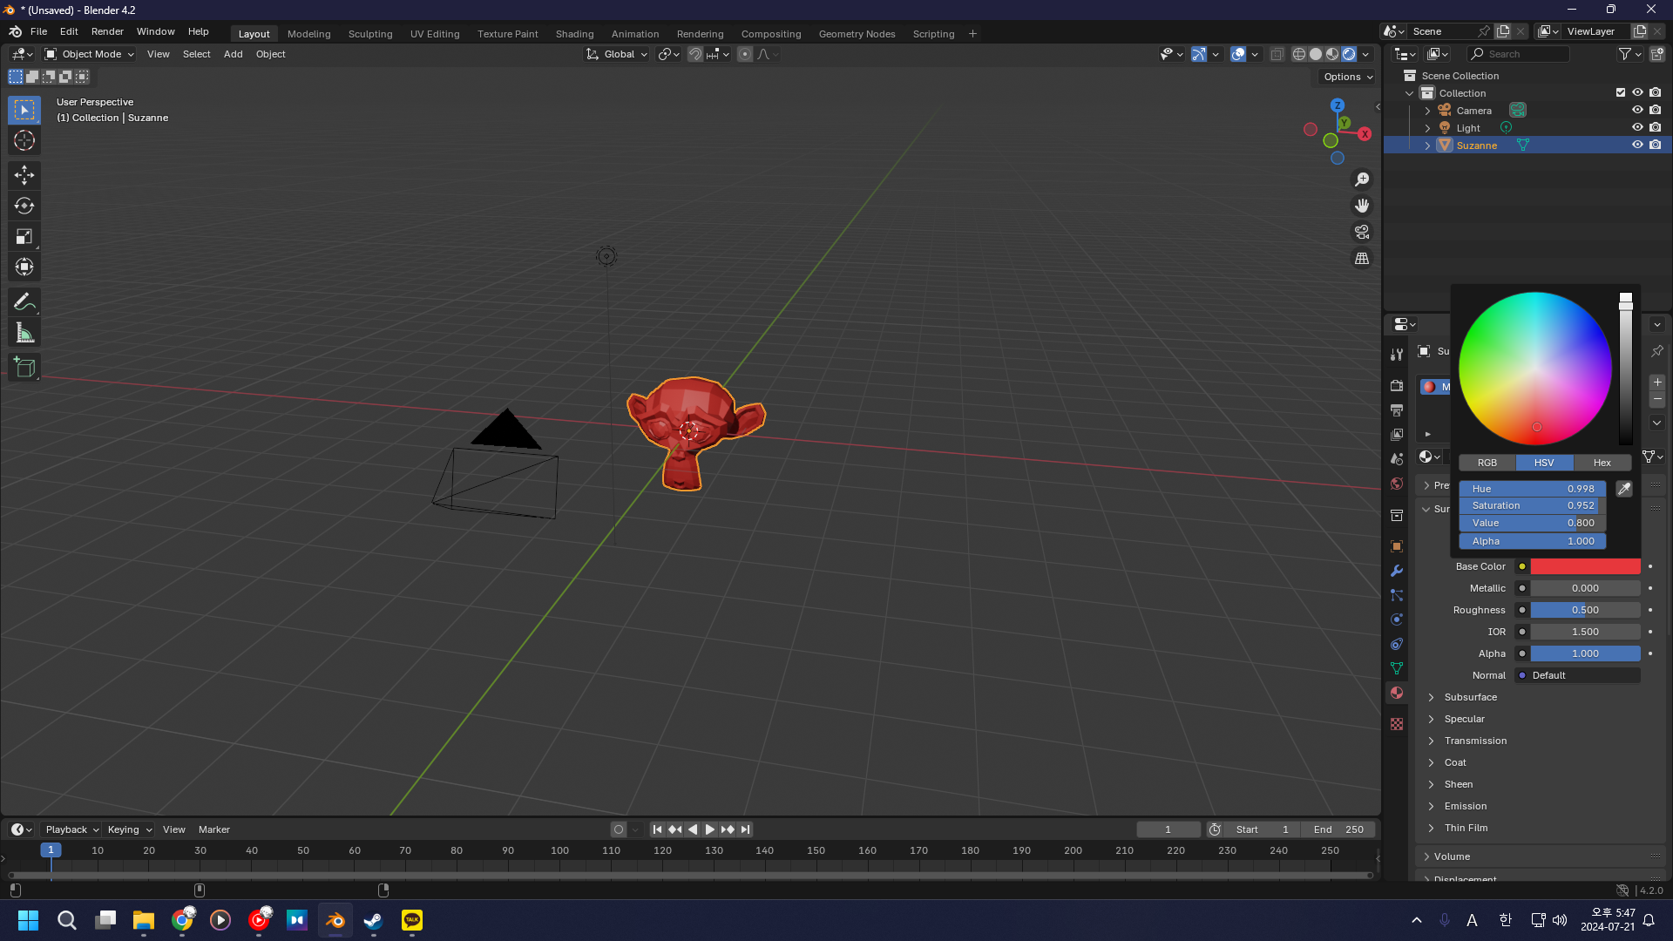Open the Modifiers wrench tab icon

[1397, 571]
